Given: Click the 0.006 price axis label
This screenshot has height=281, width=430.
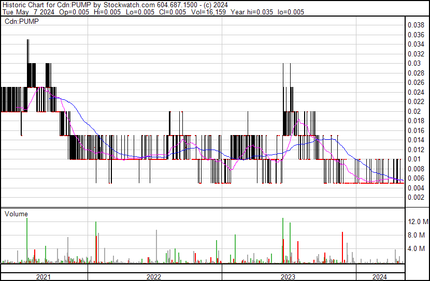Looking at the screenshot, I should point(416,179).
